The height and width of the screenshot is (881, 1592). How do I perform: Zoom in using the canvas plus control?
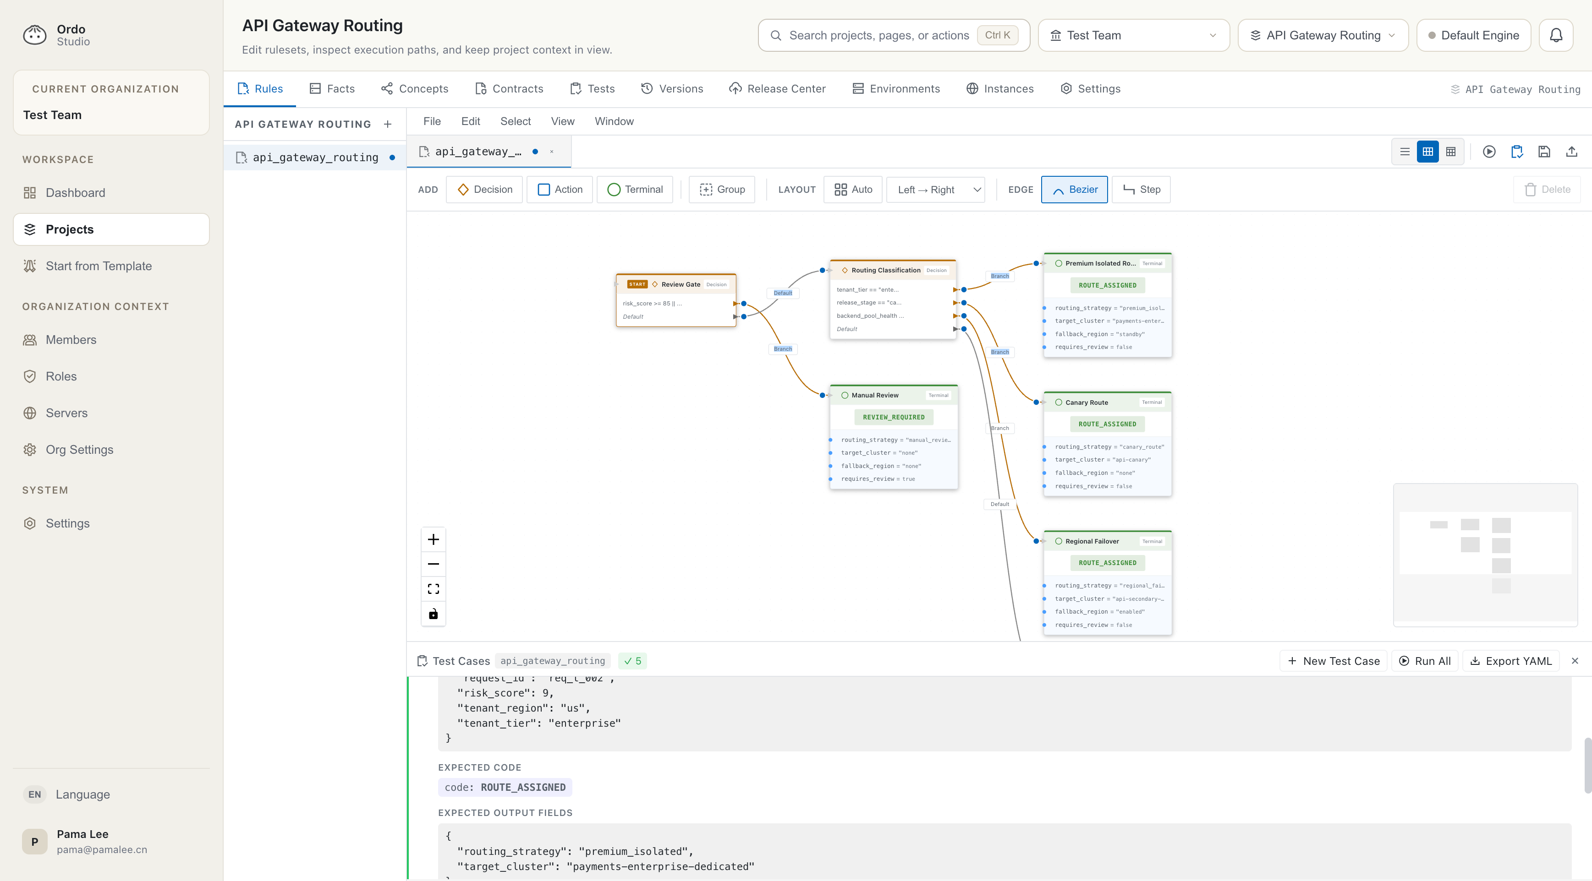click(433, 538)
